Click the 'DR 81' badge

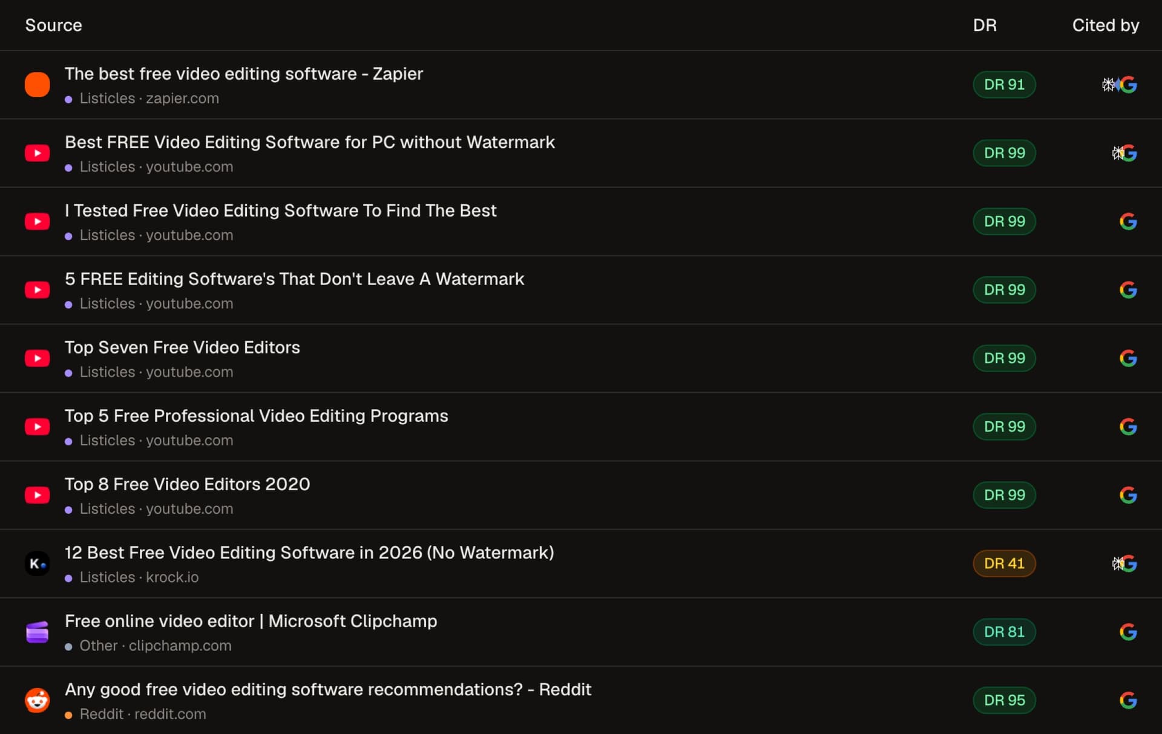tap(1004, 632)
